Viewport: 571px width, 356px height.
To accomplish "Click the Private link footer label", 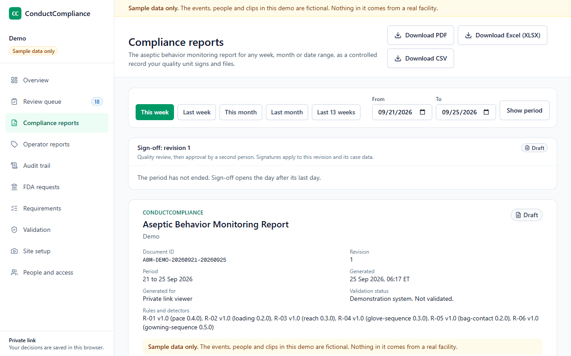I will [22, 340].
